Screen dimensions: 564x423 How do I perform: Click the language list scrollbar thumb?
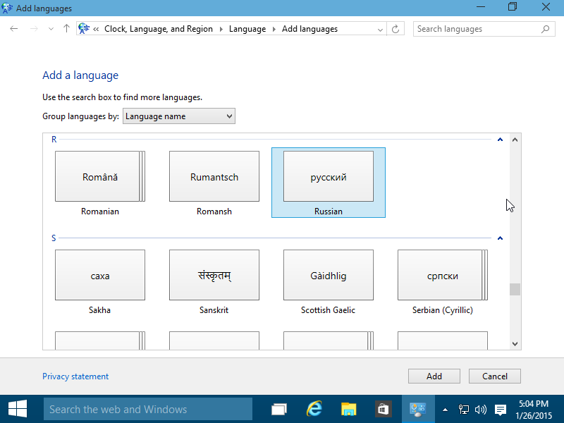pyautogui.click(x=515, y=289)
